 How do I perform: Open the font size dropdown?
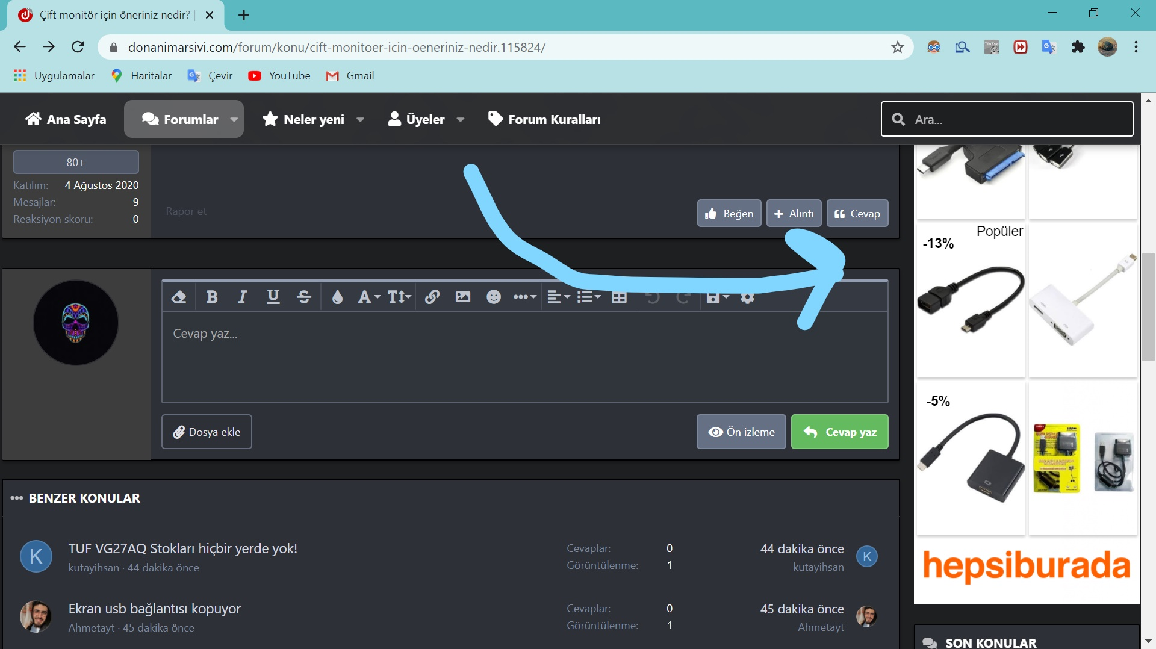(399, 297)
